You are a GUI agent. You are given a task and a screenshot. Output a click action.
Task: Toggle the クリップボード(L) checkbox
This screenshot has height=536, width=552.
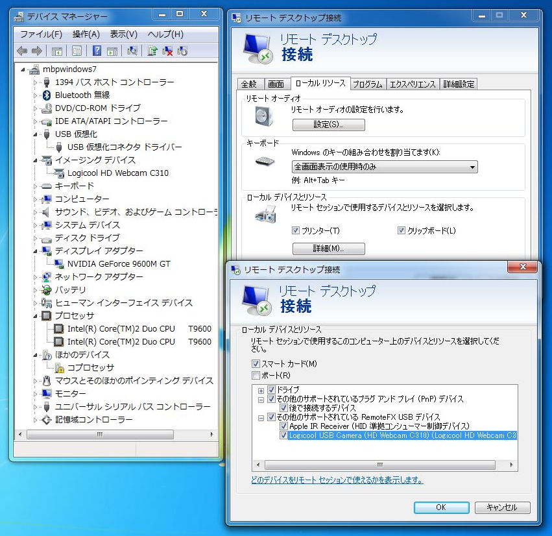click(x=402, y=230)
